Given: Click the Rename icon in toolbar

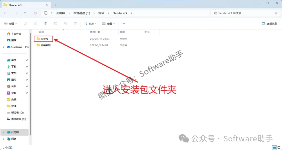Looking at the screenshot, I should click(55, 24).
